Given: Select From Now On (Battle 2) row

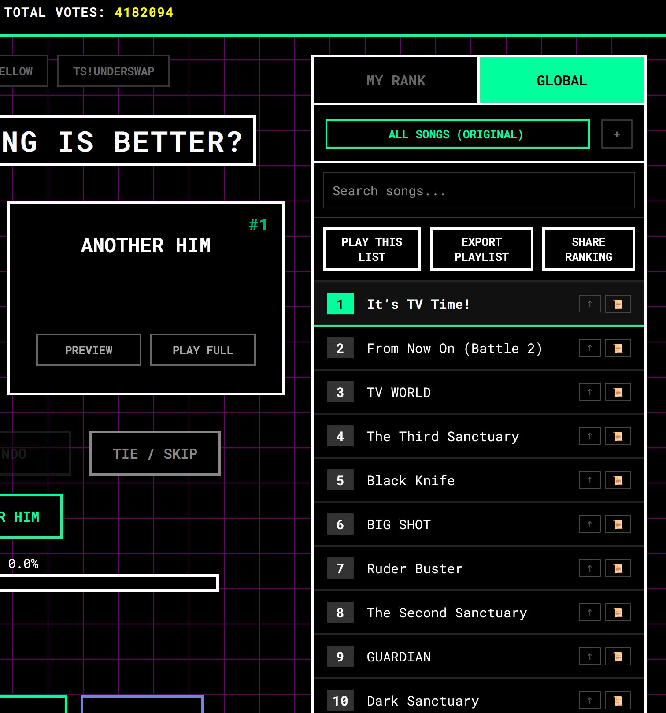Looking at the screenshot, I should [x=479, y=348].
